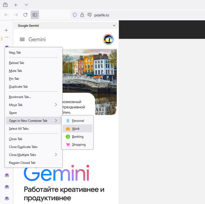The image size is (205, 204).
Task: Choose Pin Tab from context menu
Action: tap(14, 79)
